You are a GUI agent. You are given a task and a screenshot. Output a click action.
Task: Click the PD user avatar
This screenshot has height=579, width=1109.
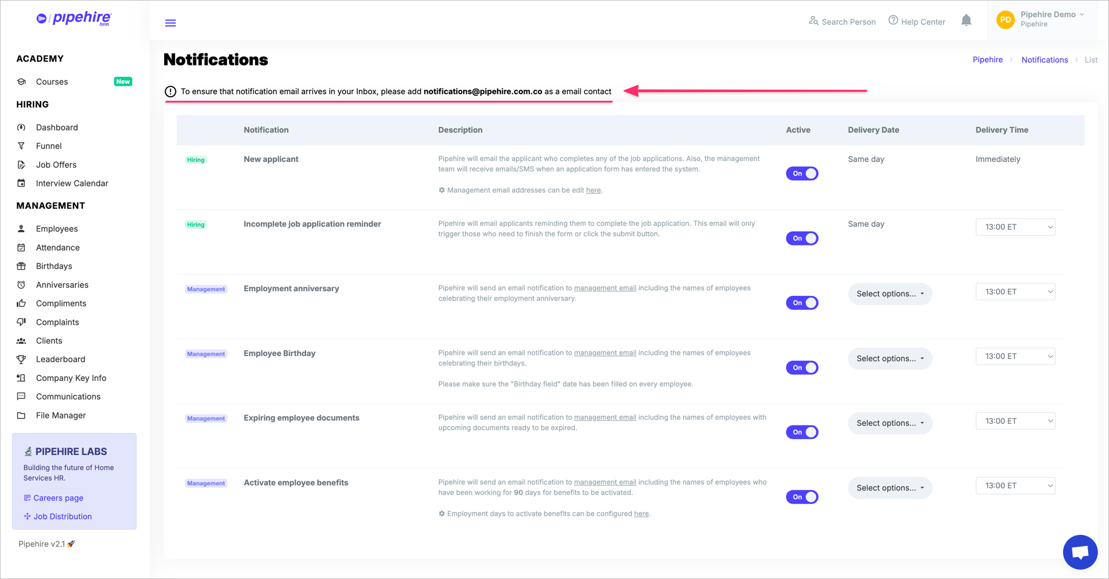click(x=1006, y=20)
